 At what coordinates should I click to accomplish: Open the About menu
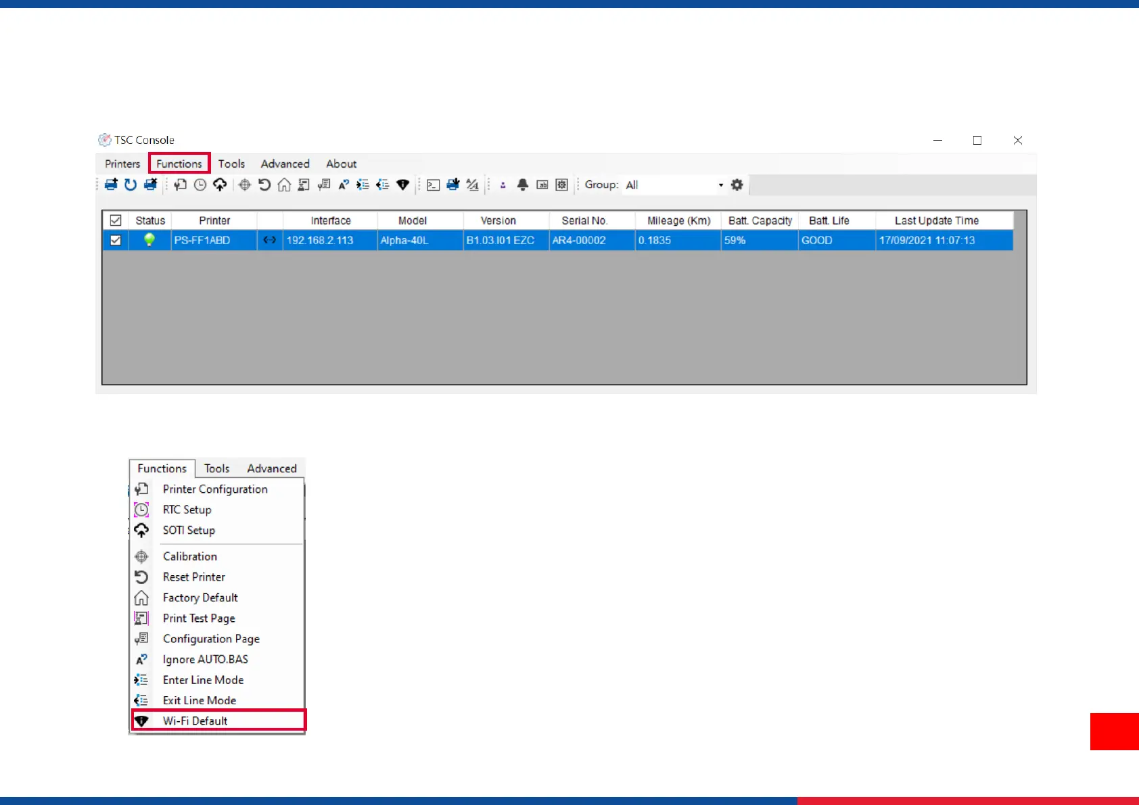click(342, 164)
